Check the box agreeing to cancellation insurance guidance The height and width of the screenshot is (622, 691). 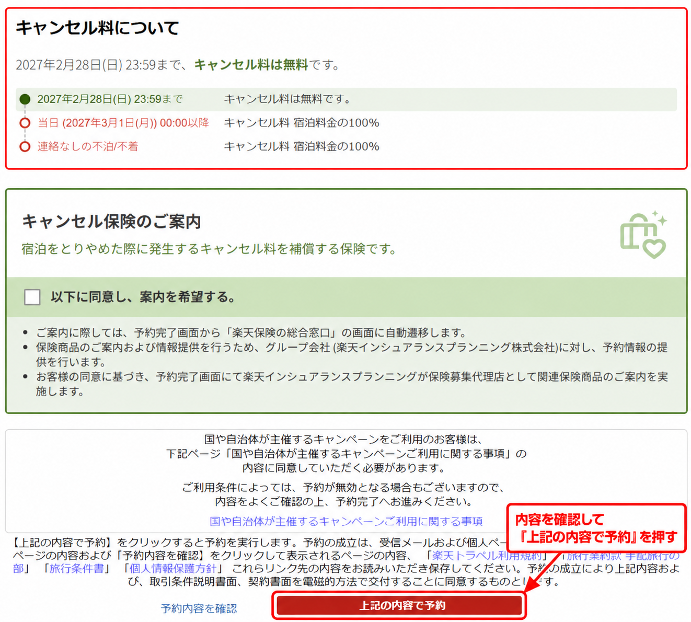(x=32, y=297)
